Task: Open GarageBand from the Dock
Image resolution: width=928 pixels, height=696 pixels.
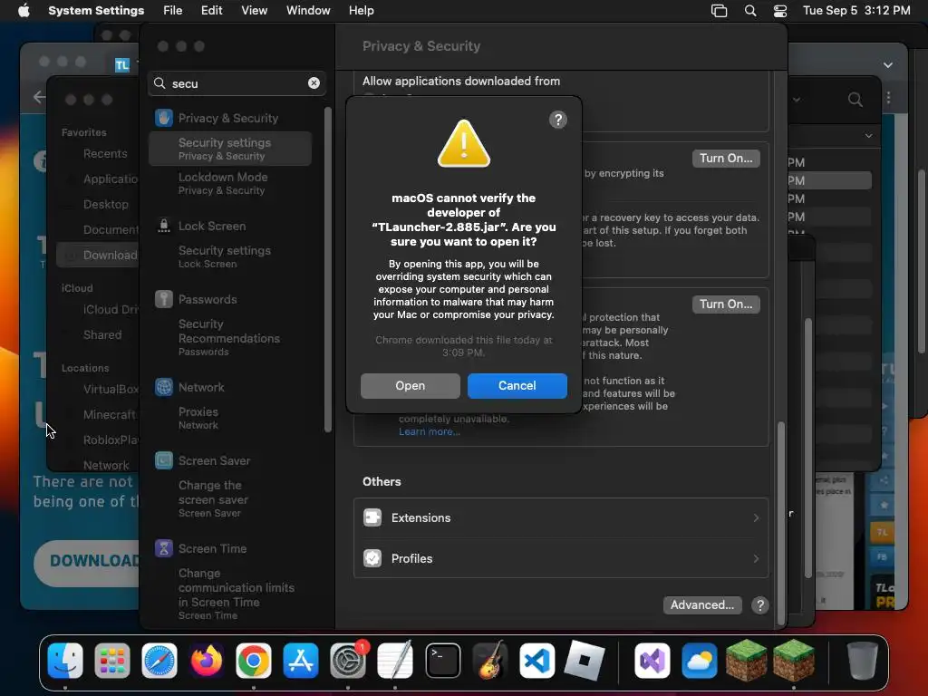Action: 490,660
